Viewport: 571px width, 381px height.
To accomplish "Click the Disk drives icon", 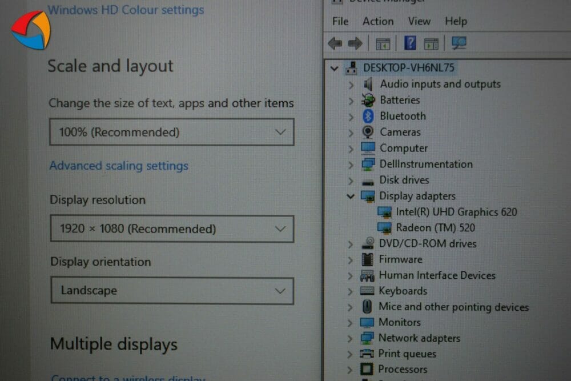I will 367,182.
